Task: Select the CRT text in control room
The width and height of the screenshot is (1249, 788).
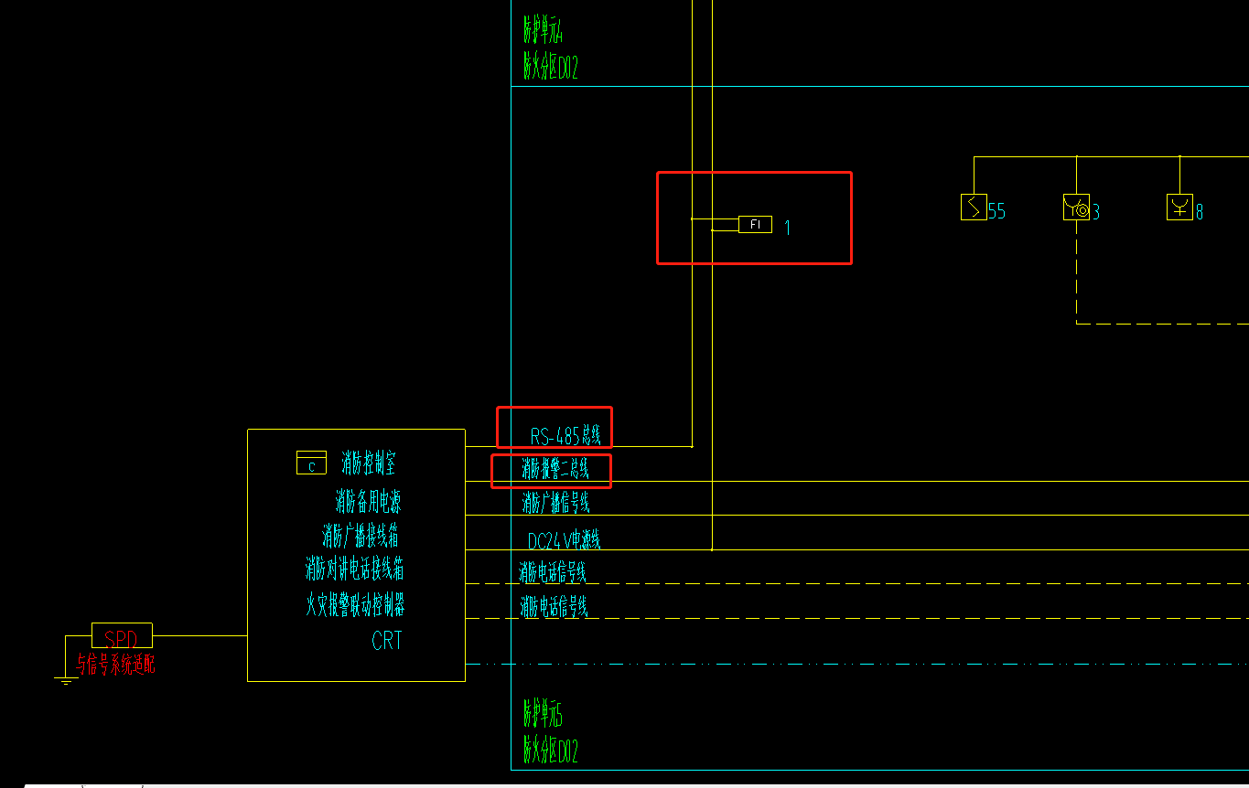Action: (x=387, y=641)
